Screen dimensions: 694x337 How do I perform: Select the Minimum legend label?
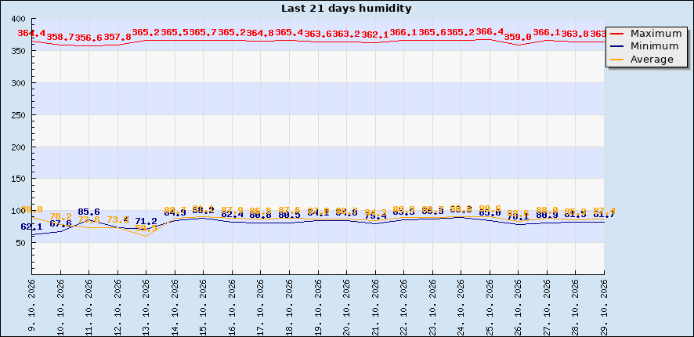(x=654, y=46)
